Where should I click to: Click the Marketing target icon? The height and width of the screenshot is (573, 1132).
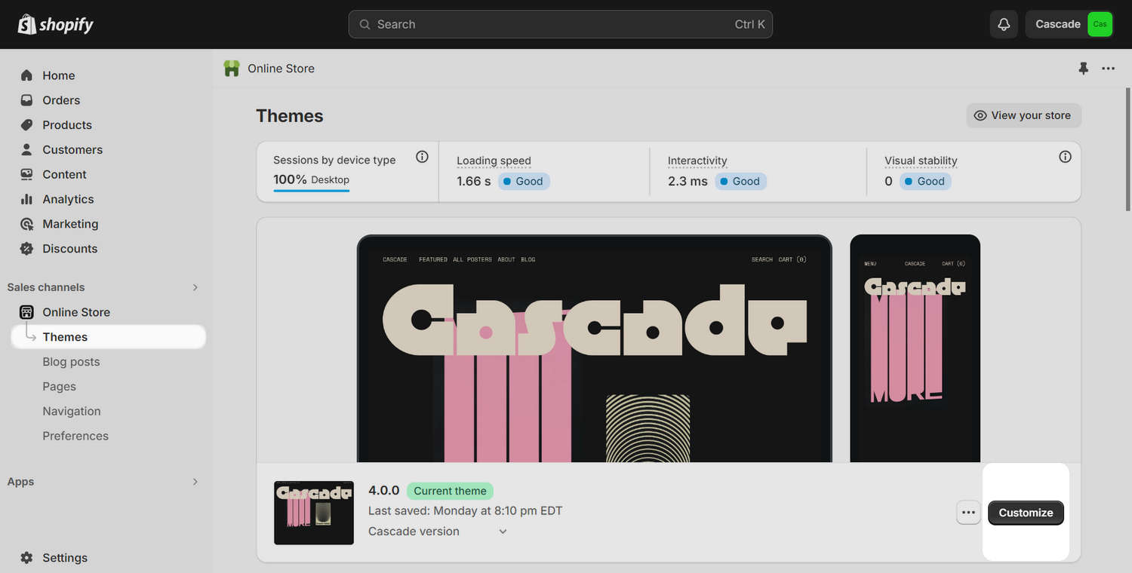26,224
